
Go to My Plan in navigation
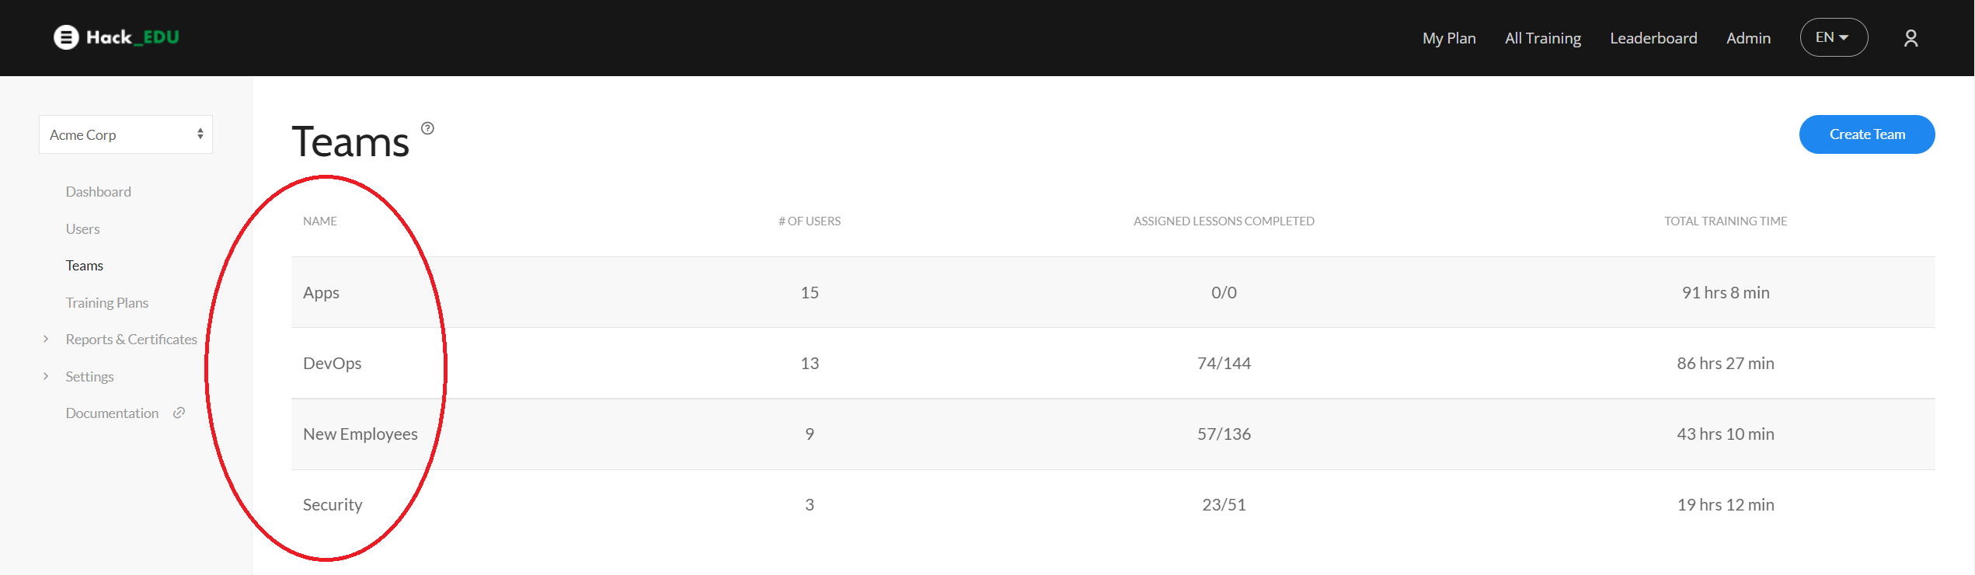pyautogui.click(x=1449, y=38)
